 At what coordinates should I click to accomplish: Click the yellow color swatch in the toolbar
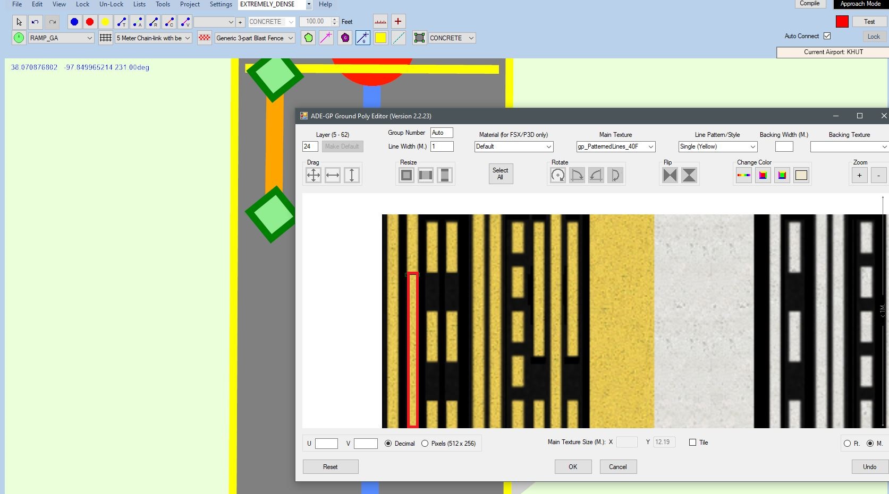[x=380, y=38]
